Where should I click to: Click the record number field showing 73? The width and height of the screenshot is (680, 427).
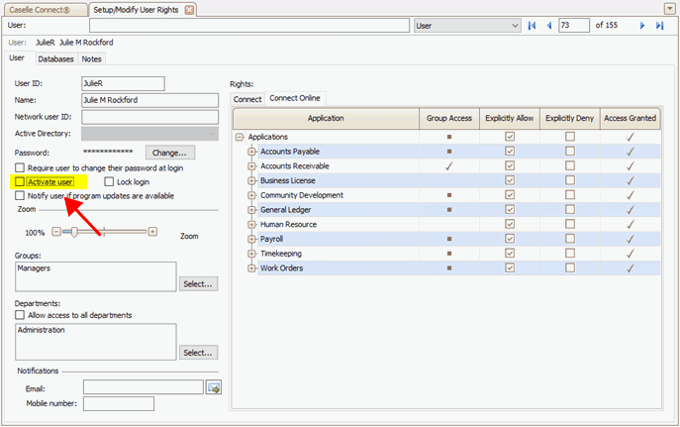pyautogui.click(x=574, y=25)
